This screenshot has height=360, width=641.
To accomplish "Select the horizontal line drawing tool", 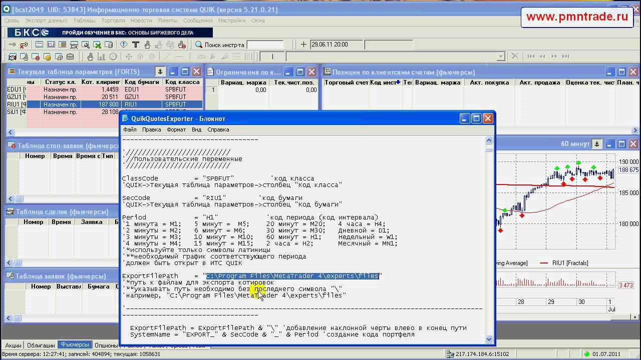I will (179, 56).
